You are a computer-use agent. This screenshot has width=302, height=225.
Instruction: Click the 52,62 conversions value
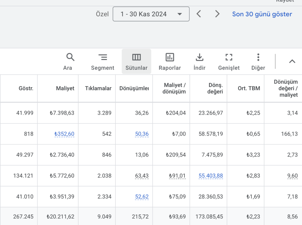click(x=142, y=197)
